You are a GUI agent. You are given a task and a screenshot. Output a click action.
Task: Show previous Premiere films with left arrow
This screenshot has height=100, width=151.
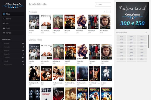point(105,11)
